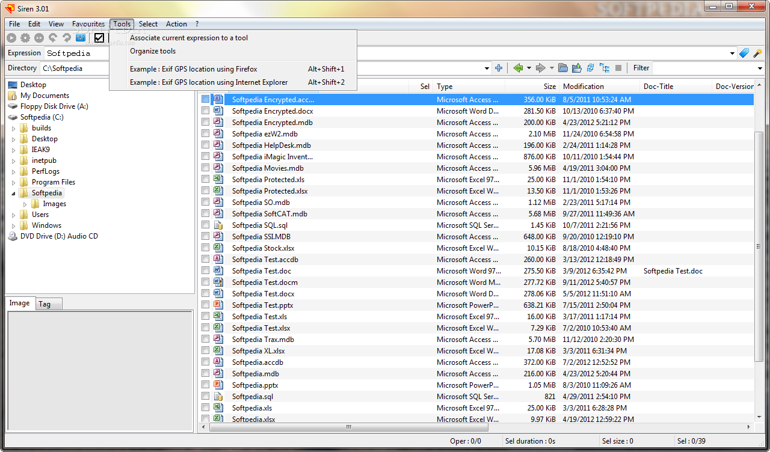Click the magic wand icon beside Expression
The width and height of the screenshot is (770, 452).
tap(757, 53)
